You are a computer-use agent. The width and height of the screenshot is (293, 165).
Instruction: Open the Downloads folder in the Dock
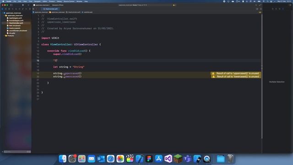click(221, 159)
